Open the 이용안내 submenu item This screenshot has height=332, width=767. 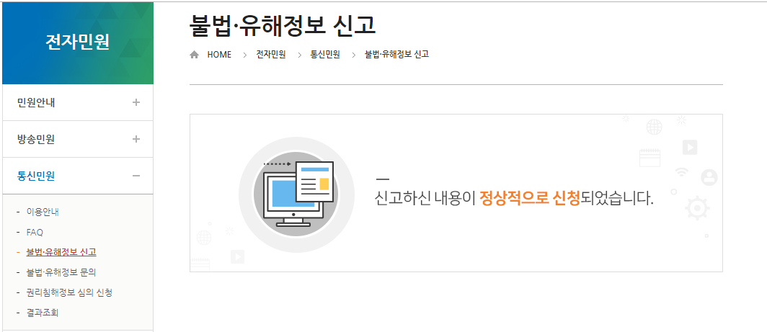[43, 212]
